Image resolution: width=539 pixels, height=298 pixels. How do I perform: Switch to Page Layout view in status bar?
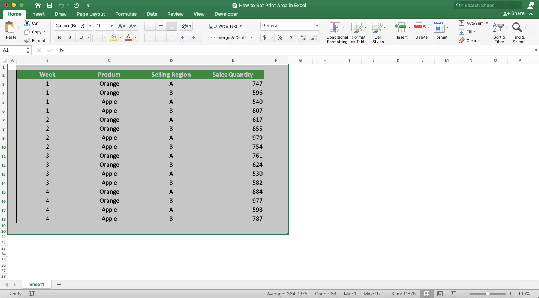(x=440, y=294)
